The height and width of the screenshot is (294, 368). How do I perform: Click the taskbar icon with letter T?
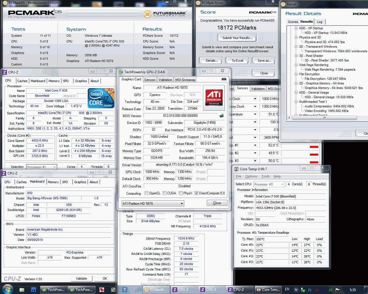(125, 290)
